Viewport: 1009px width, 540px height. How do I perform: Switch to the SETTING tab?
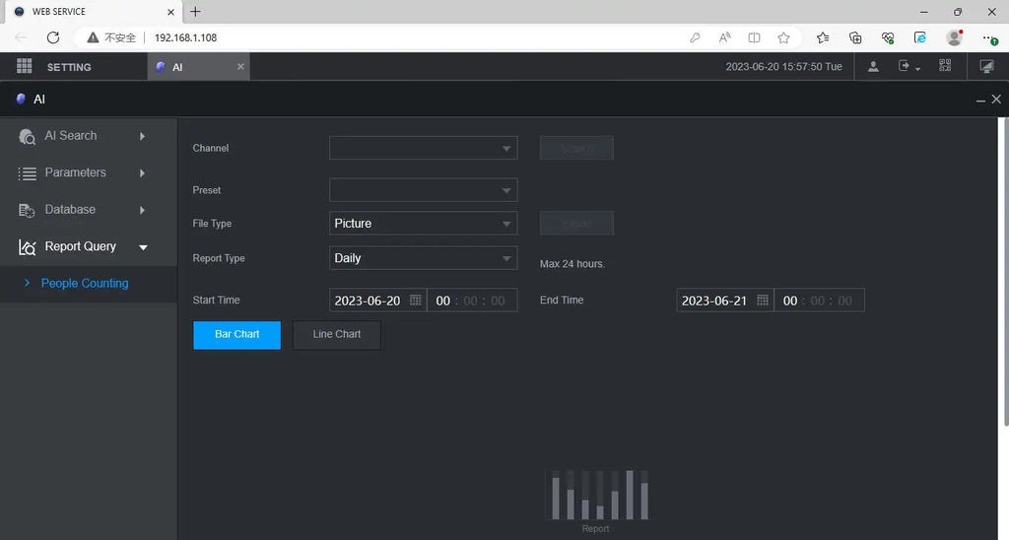(69, 67)
